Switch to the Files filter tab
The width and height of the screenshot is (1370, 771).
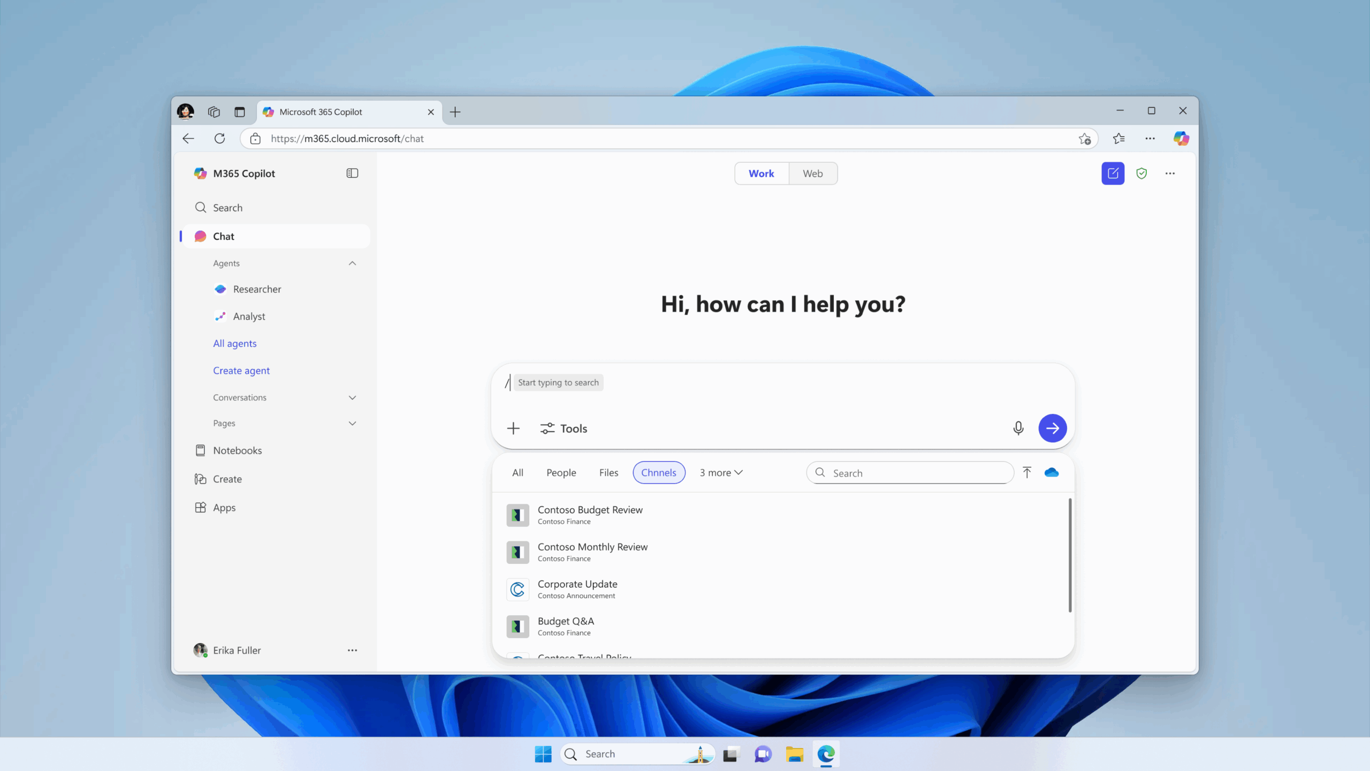point(608,473)
